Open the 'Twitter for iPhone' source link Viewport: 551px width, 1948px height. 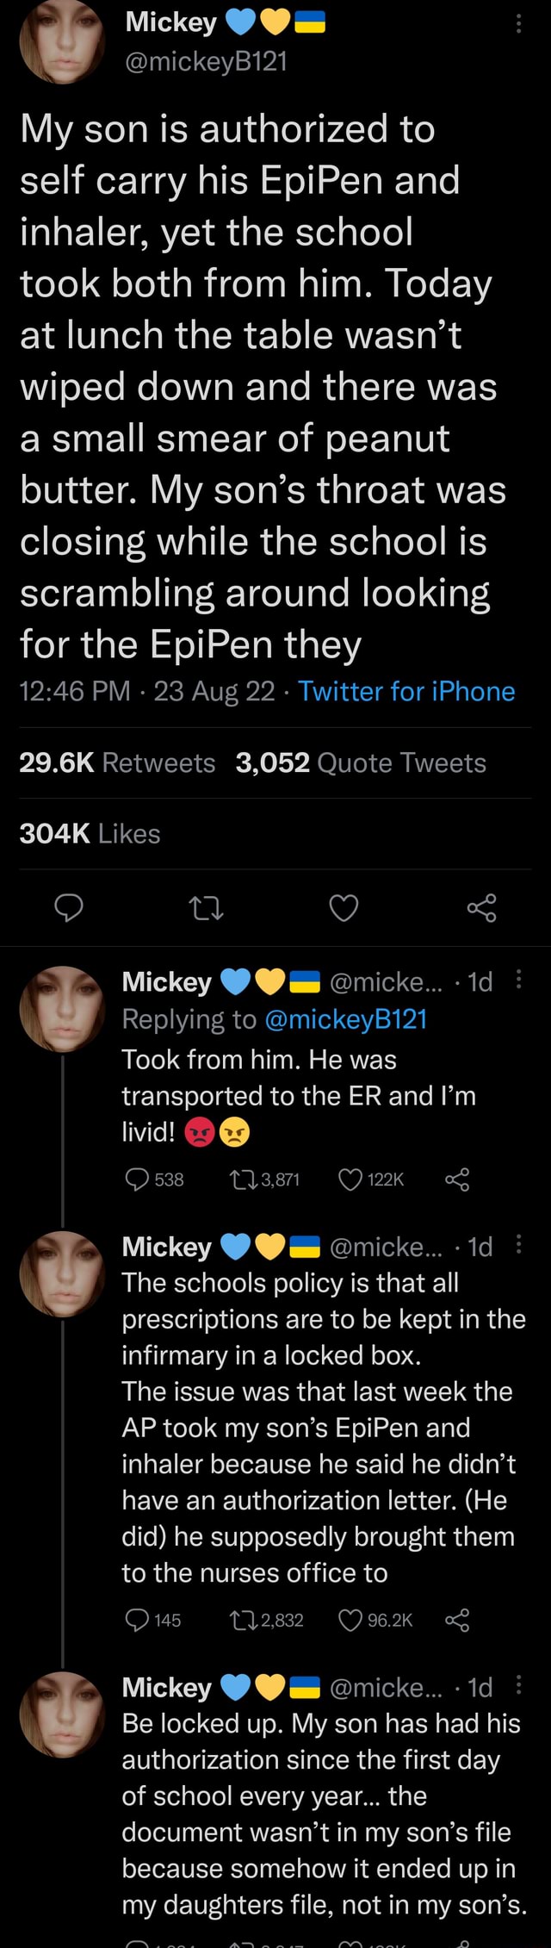pos(411,690)
